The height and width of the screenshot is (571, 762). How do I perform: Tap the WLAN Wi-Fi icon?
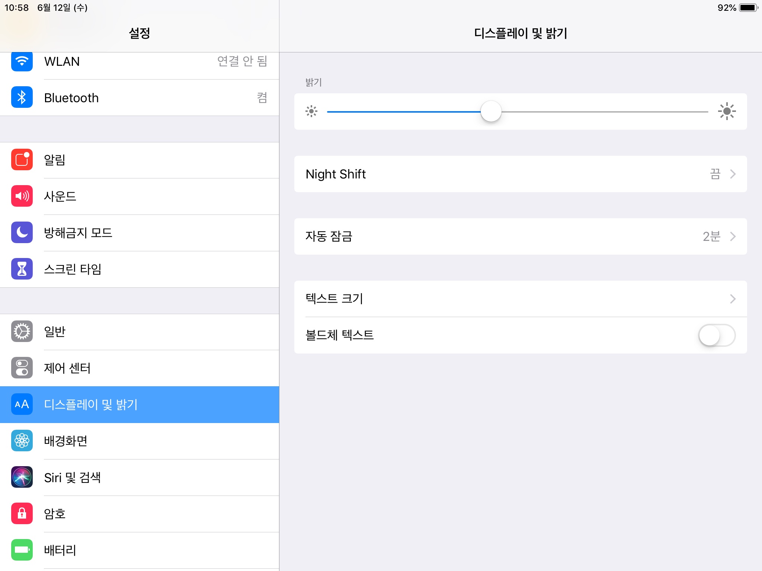[x=22, y=61]
